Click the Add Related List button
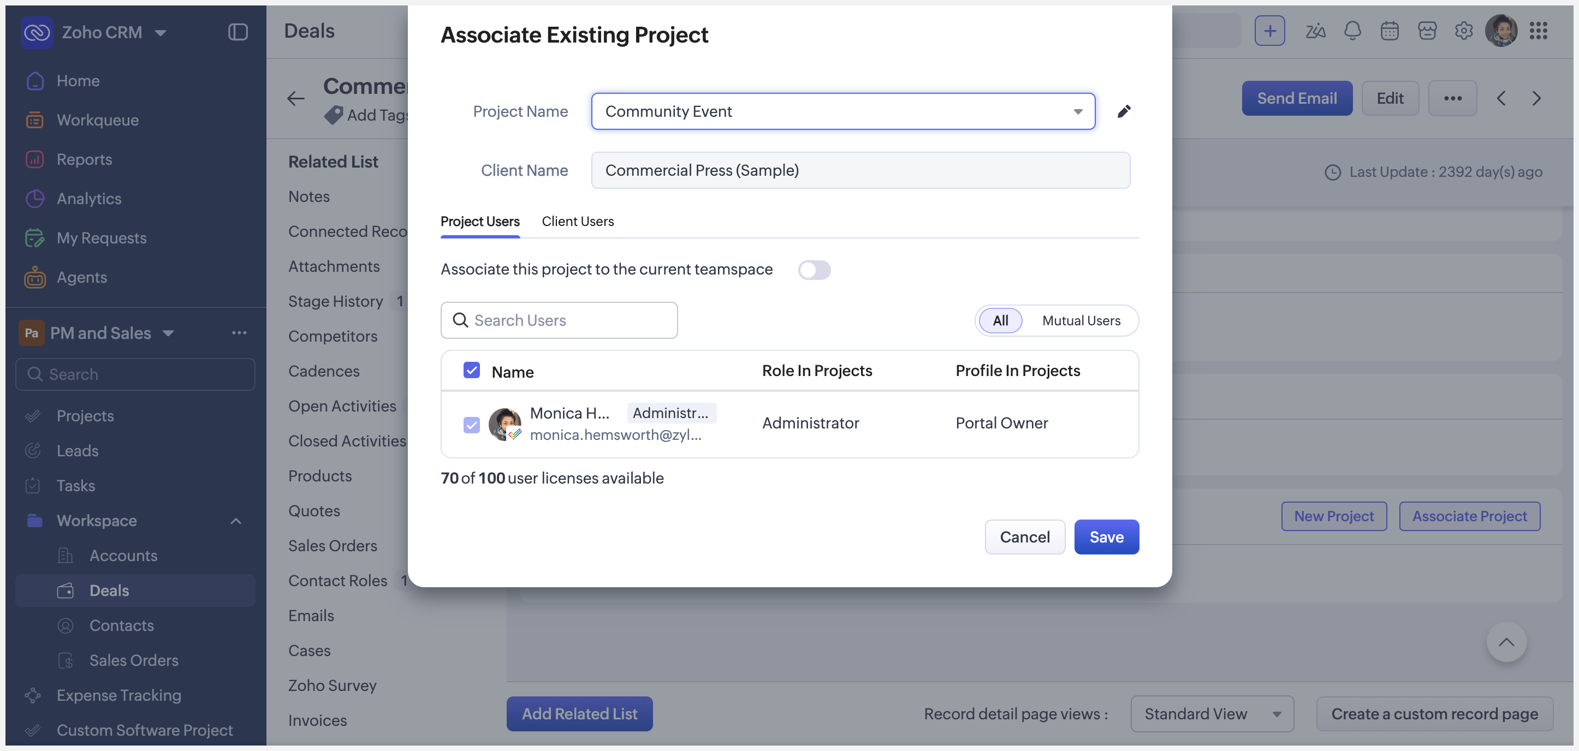Screen dimensions: 1579x751 (579, 713)
